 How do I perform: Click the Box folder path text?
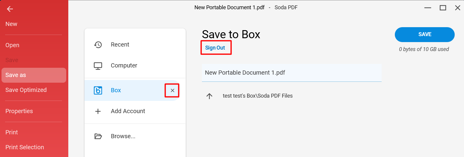[258, 96]
